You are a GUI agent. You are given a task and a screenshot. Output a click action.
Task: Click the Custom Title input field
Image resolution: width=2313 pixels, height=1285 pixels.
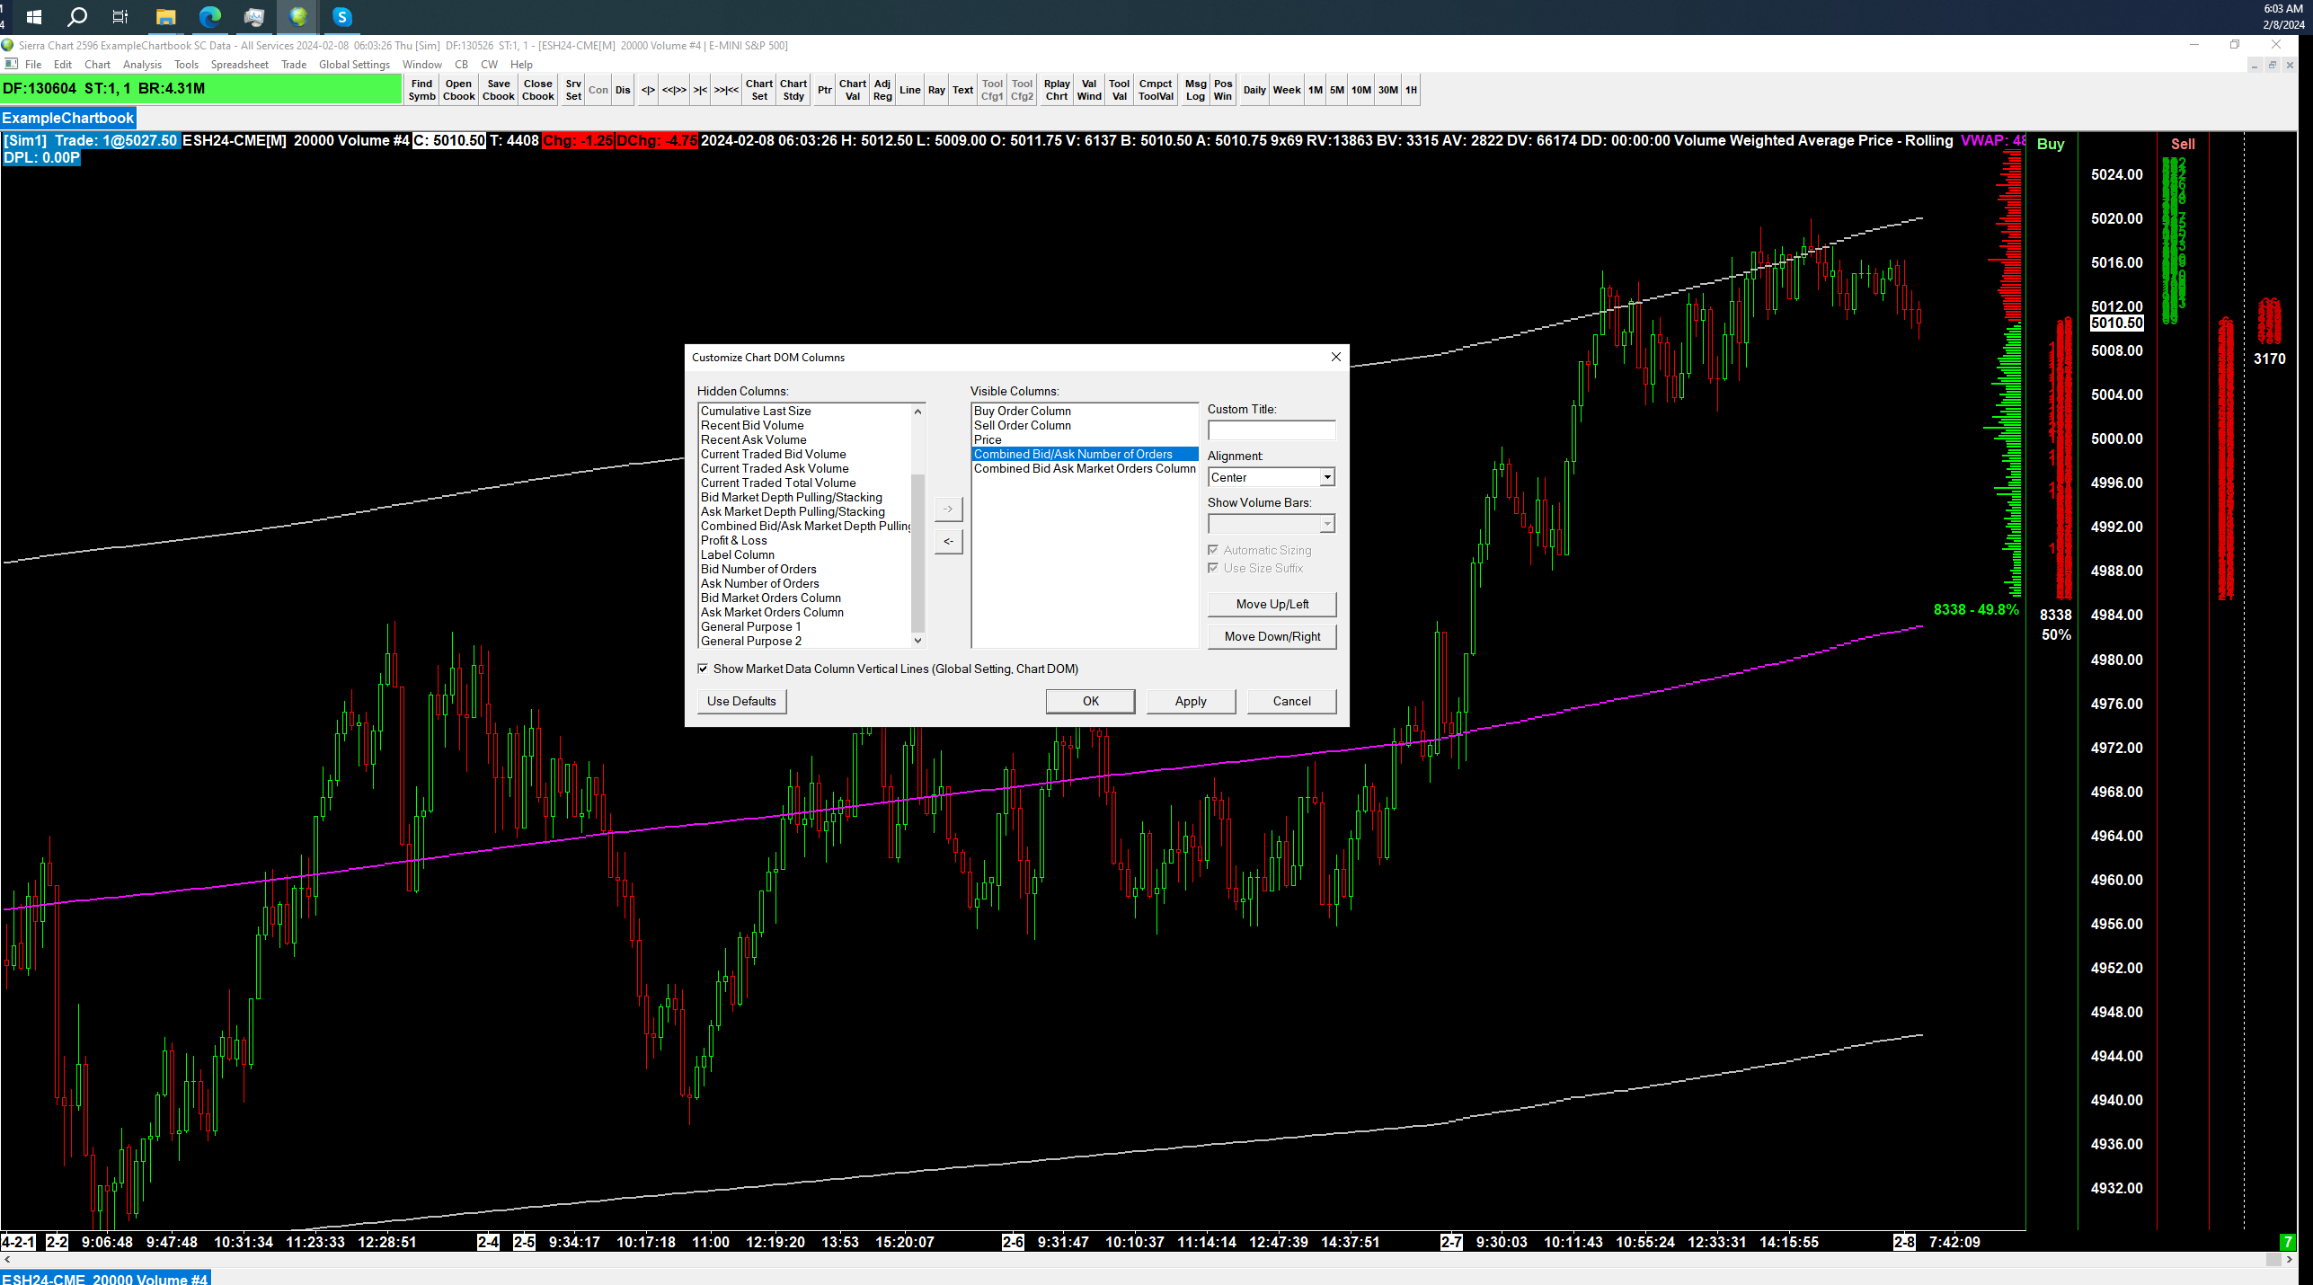click(x=1271, y=430)
